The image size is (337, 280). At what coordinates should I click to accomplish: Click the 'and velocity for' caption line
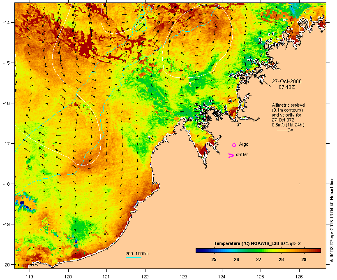[286, 115]
